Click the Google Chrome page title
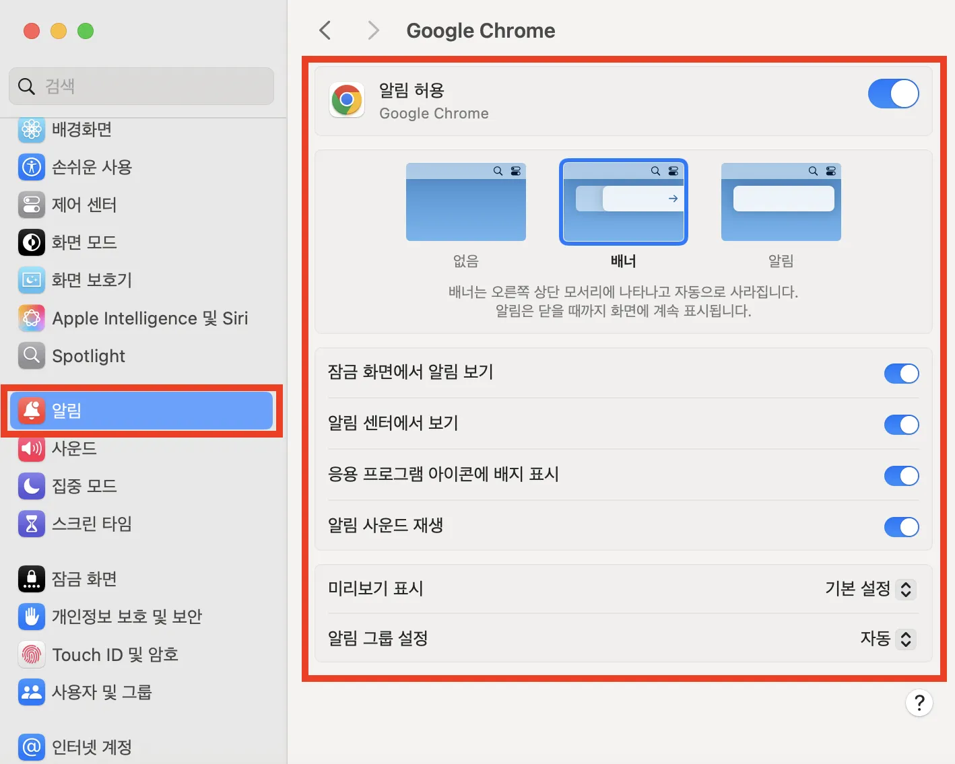This screenshot has width=955, height=764. [481, 31]
